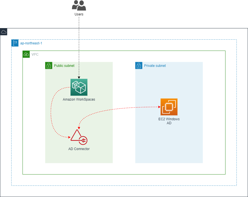This screenshot has height=197, width=248.
Task: Click the EC2 Windows AD instance icon
Action: pyautogui.click(x=169, y=107)
